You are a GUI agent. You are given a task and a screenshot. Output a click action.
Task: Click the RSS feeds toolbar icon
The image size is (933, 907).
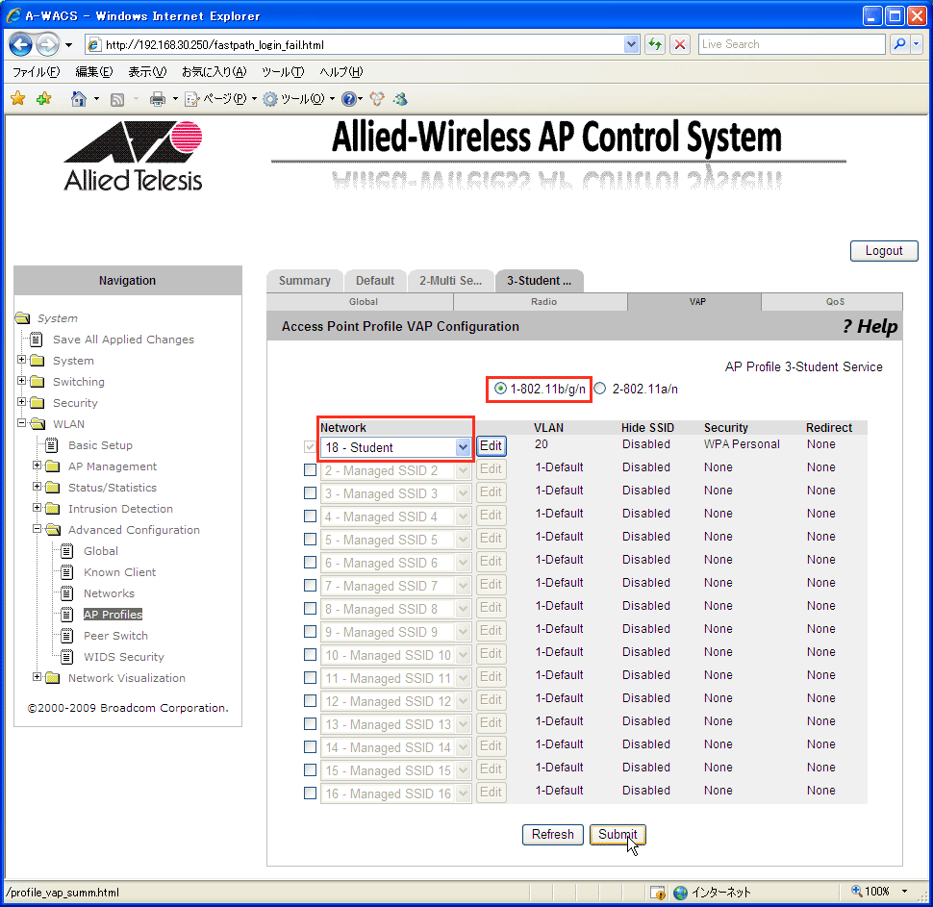(117, 99)
